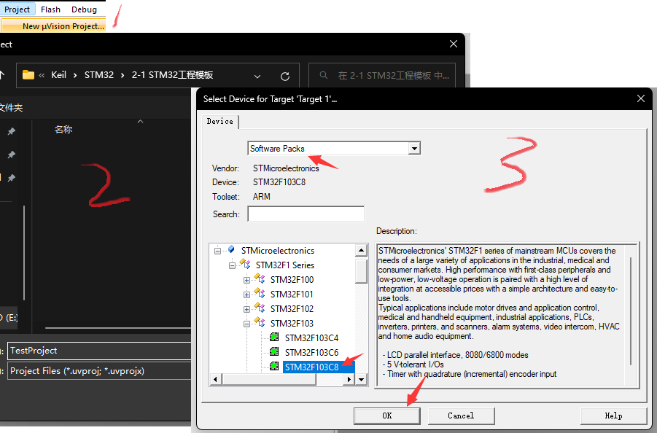Select the Device tab
Screen dimensions: 657x433
coord(220,121)
